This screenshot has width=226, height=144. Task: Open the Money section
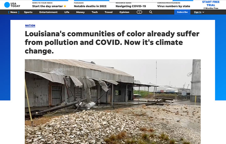coord(80,12)
